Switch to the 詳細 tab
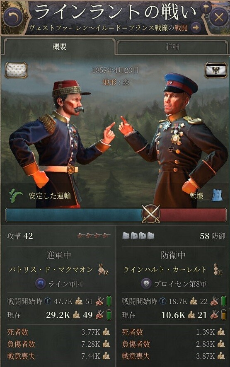The image size is (230, 367). tap(172, 47)
